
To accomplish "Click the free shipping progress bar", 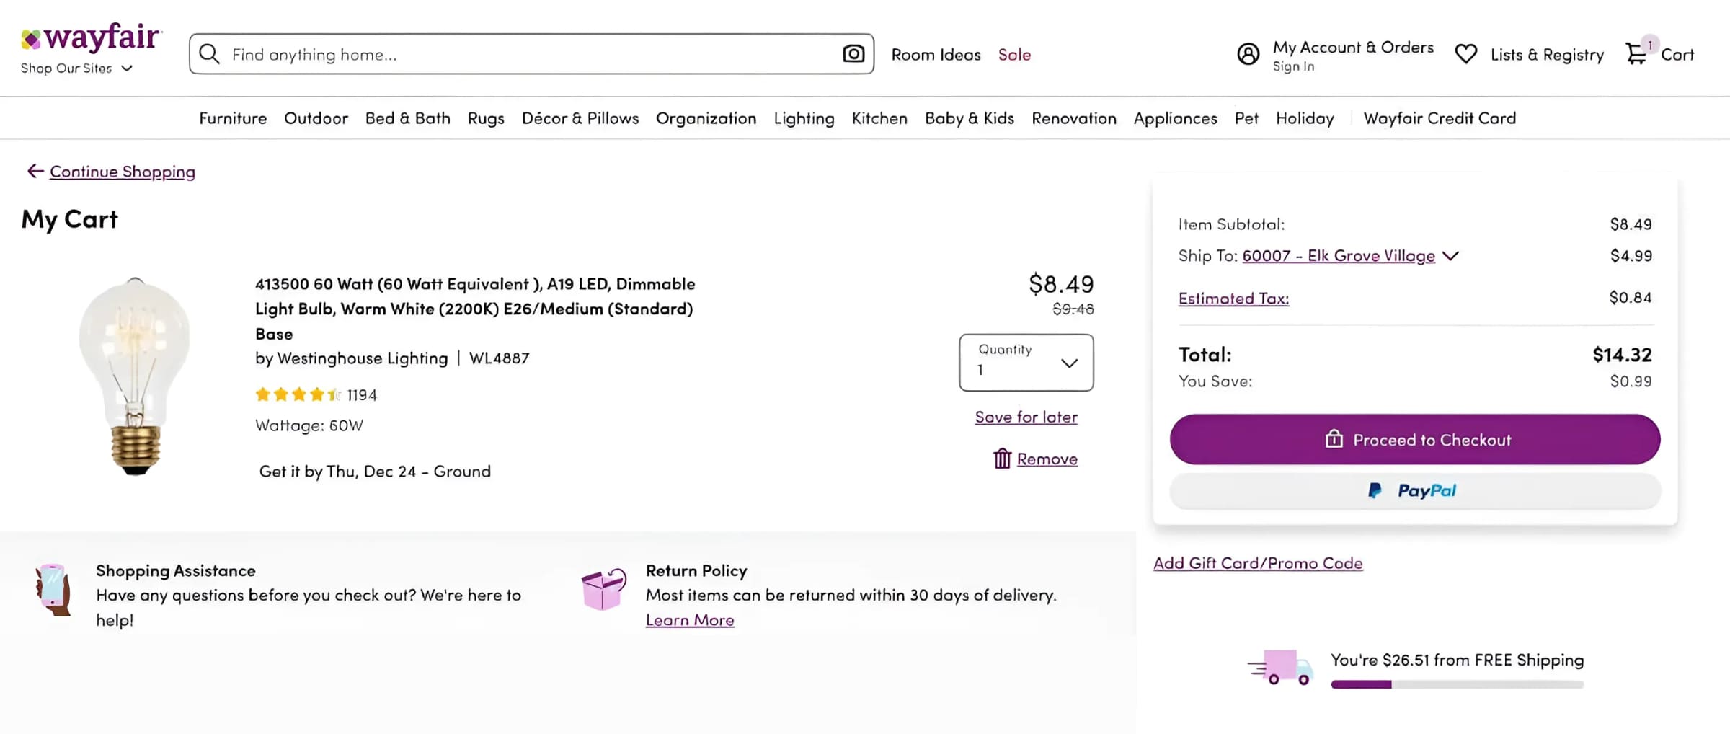I will point(1457,684).
